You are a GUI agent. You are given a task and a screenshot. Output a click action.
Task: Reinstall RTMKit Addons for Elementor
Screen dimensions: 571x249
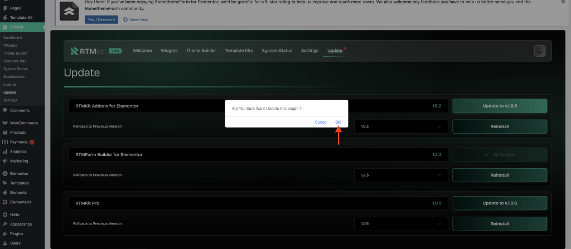pos(500,126)
